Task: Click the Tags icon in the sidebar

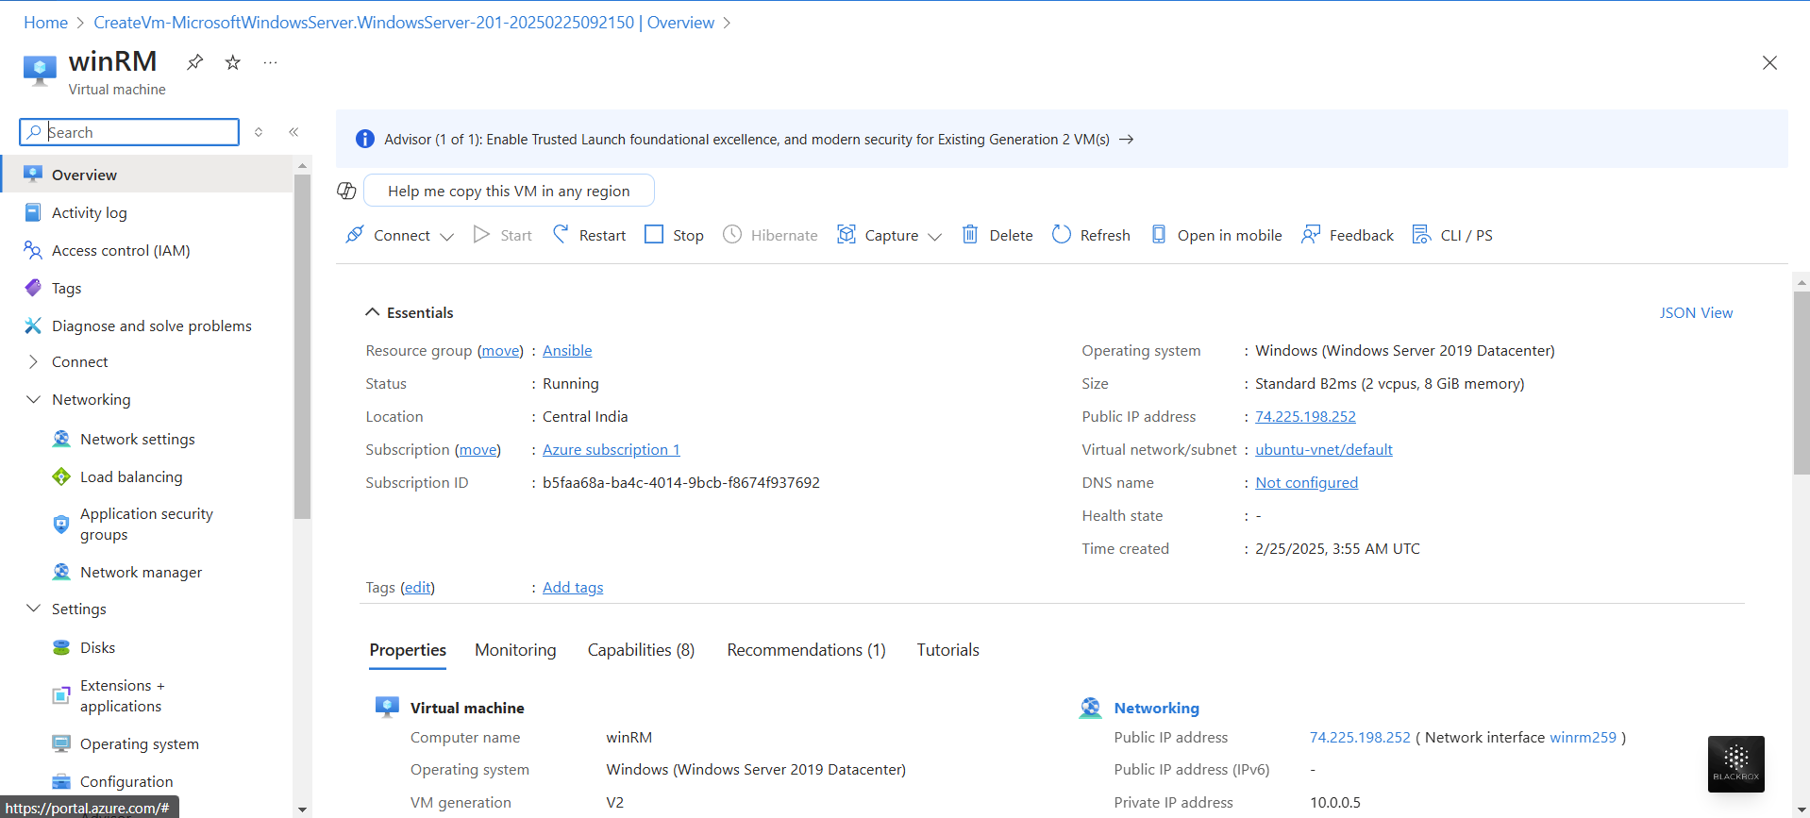Action: coord(33,288)
